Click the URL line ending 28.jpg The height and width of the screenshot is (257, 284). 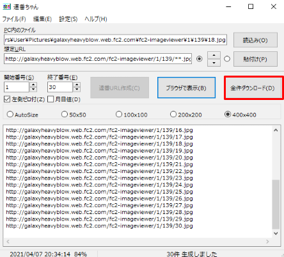coord(99,212)
